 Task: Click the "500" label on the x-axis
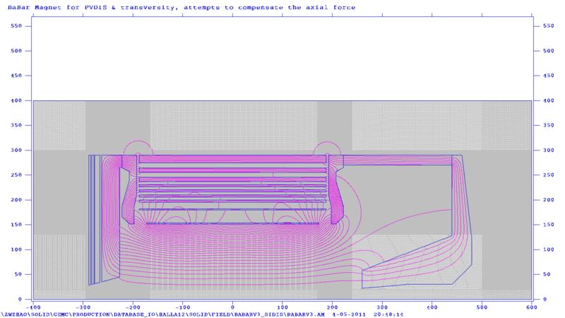(482, 307)
